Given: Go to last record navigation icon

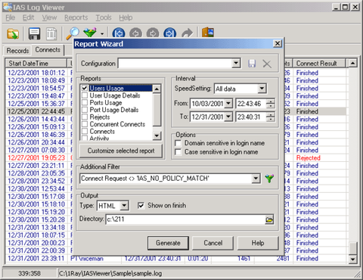Looking at the screenshot, I should [x=170, y=33].
